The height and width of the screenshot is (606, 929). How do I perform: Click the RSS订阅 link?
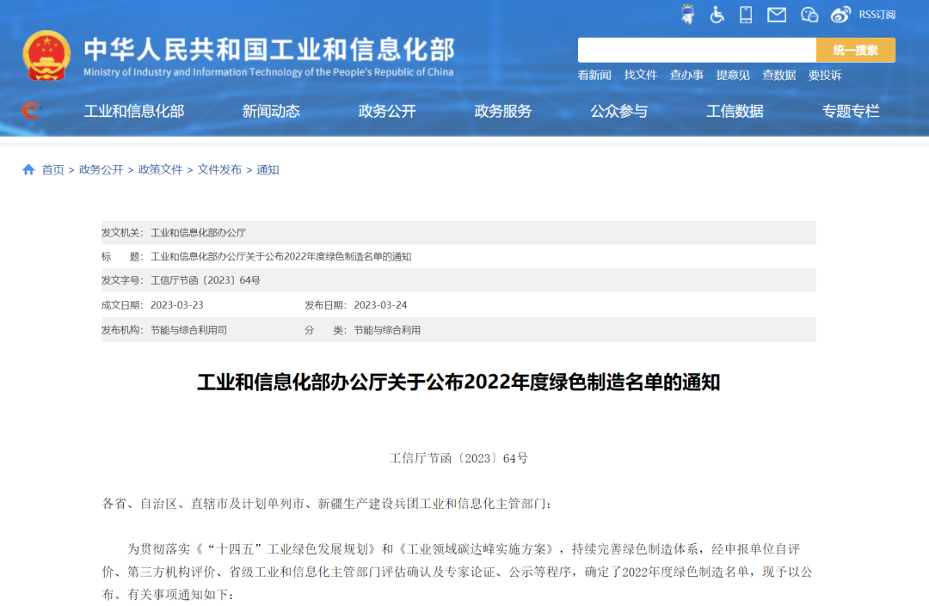877,15
